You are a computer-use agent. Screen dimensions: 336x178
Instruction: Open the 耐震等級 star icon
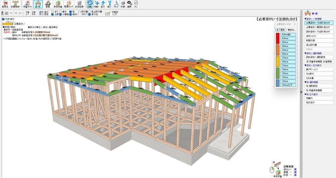point(15,4)
